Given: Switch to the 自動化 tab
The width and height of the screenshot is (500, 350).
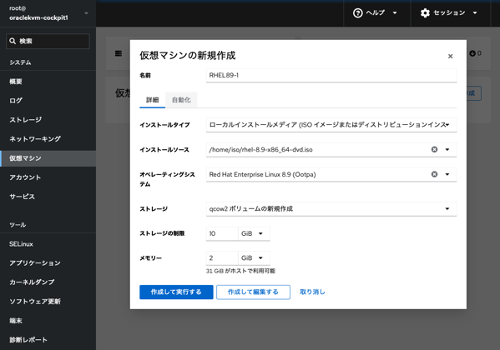Looking at the screenshot, I should 181,100.
